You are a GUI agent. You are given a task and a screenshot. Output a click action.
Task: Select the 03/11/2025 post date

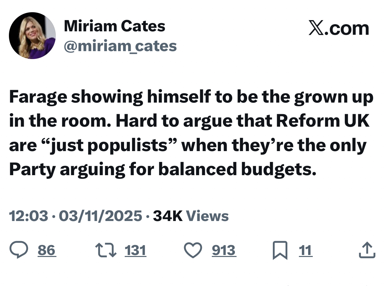click(x=100, y=216)
